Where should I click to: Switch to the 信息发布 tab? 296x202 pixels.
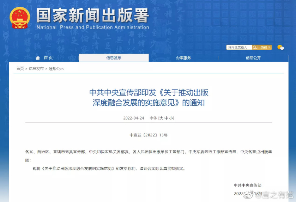(x=114, y=58)
